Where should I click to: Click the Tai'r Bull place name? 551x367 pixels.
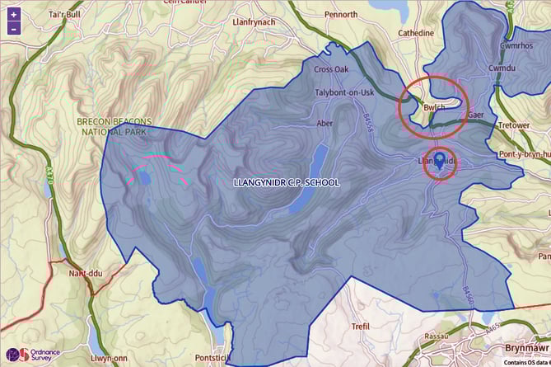64,14
